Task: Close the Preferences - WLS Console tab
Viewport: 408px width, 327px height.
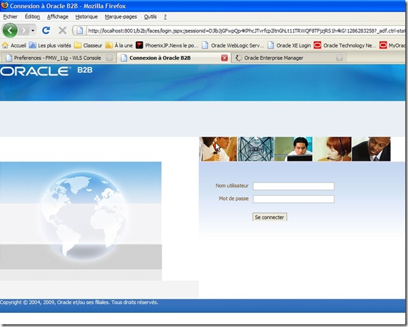Action: (110, 58)
